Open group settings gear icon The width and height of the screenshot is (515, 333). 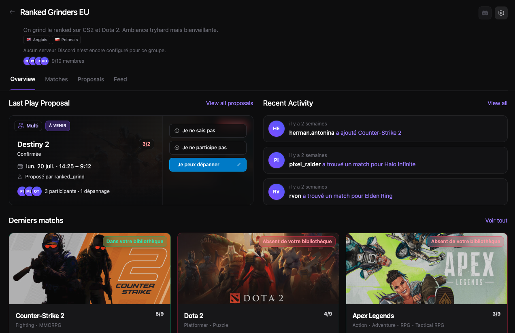tap(501, 13)
